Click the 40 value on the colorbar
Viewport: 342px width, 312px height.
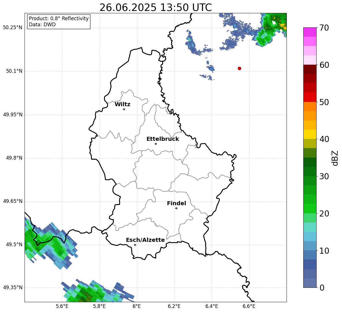coord(324,139)
